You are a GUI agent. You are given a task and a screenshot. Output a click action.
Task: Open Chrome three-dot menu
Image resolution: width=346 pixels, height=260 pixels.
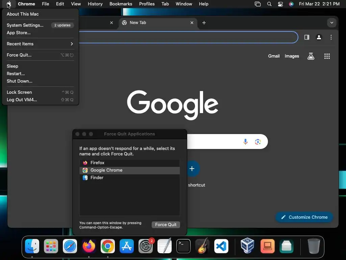pos(331,37)
